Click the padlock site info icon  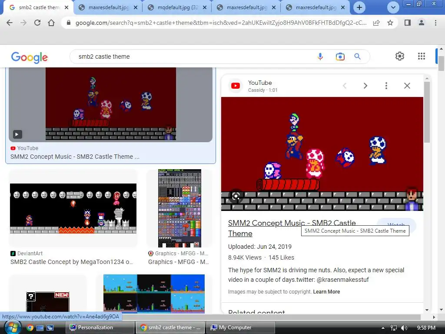(68, 23)
